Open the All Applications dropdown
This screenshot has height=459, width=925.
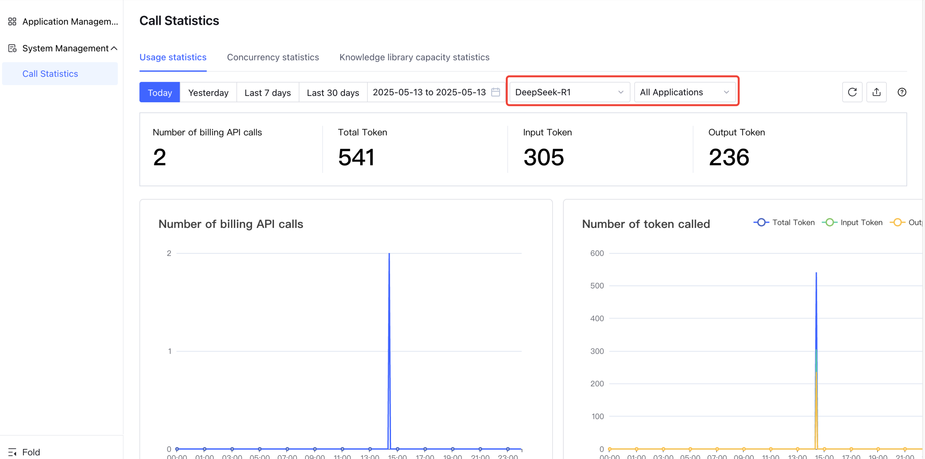coord(685,92)
